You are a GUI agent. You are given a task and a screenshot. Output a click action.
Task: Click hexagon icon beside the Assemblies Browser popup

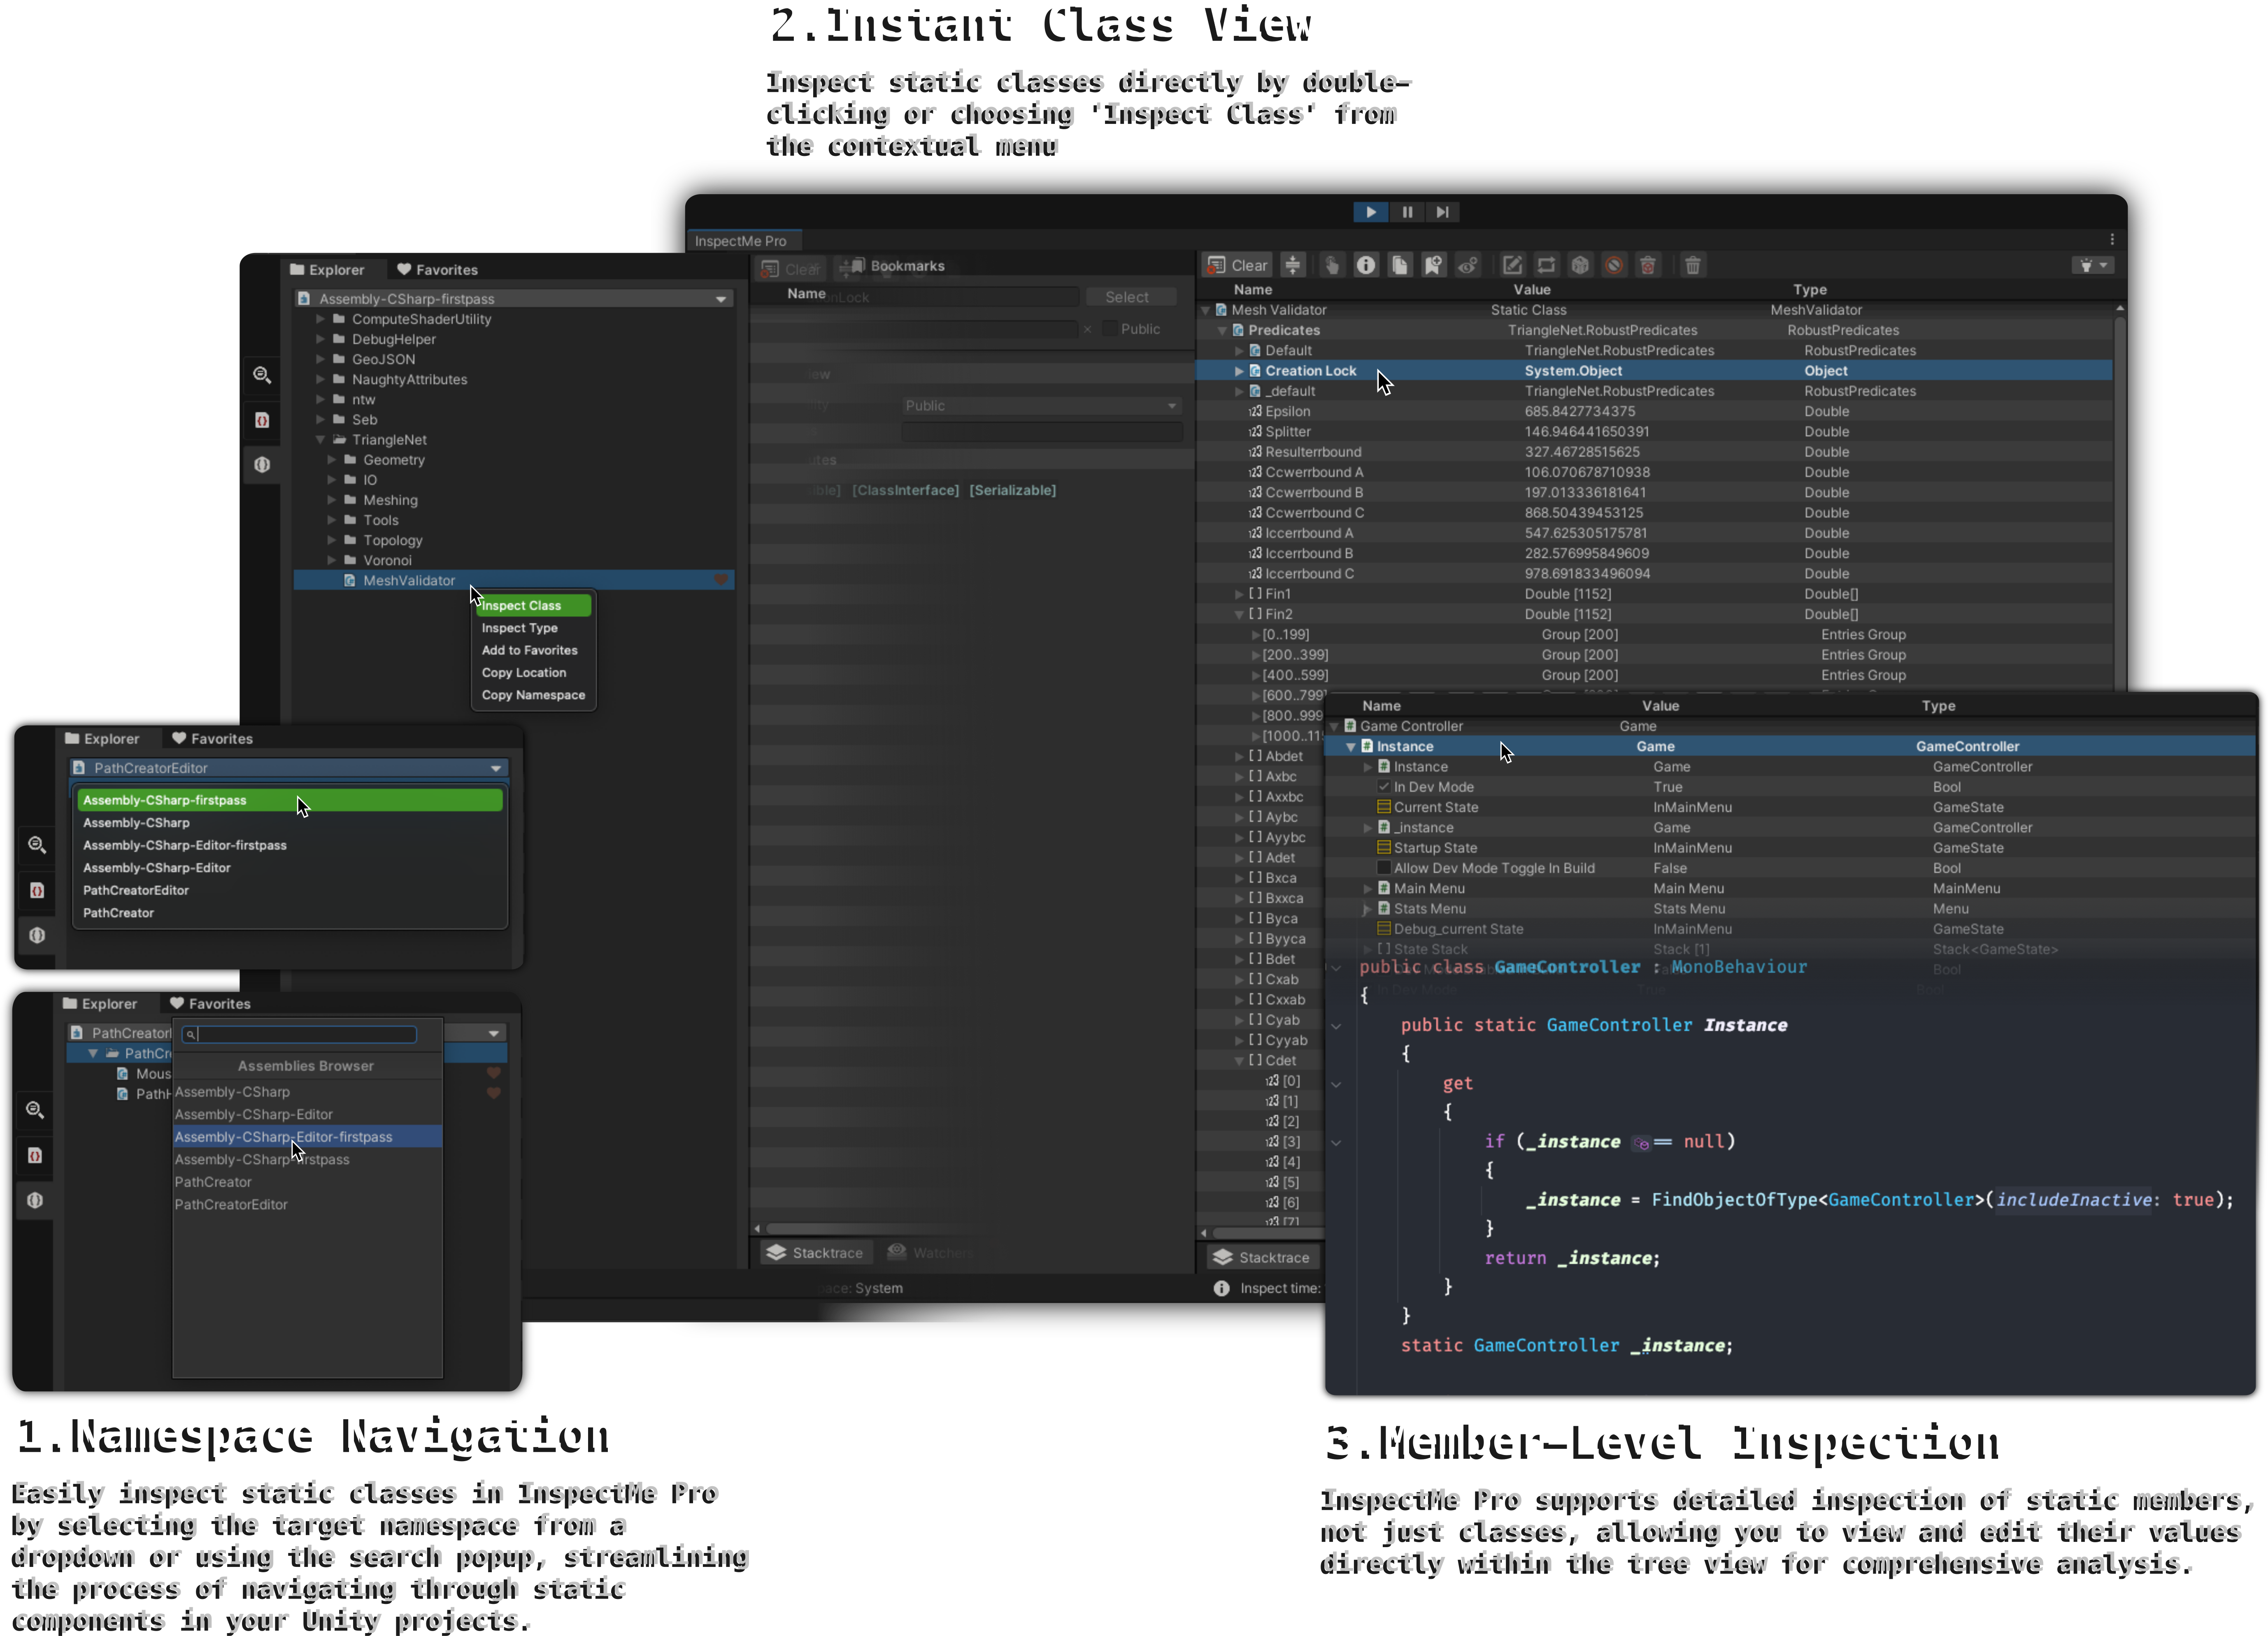[x=35, y=1200]
